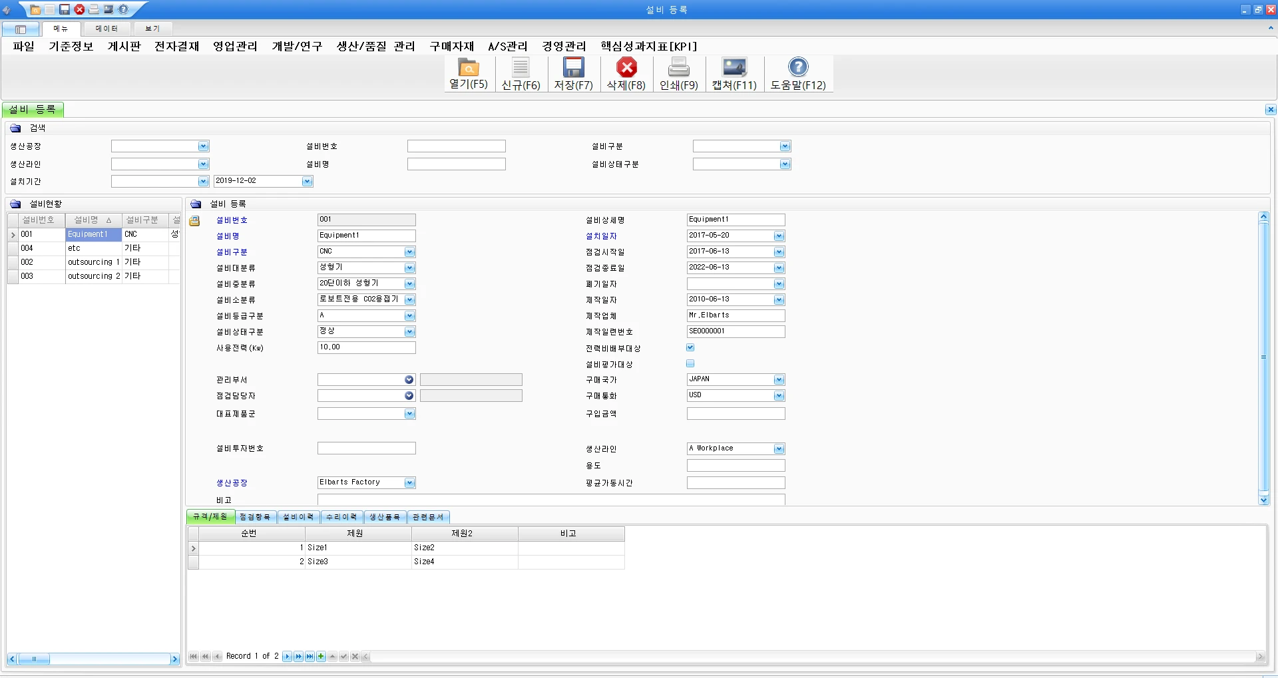Open the 설치일자 date picker dropdown

tap(779, 236)
